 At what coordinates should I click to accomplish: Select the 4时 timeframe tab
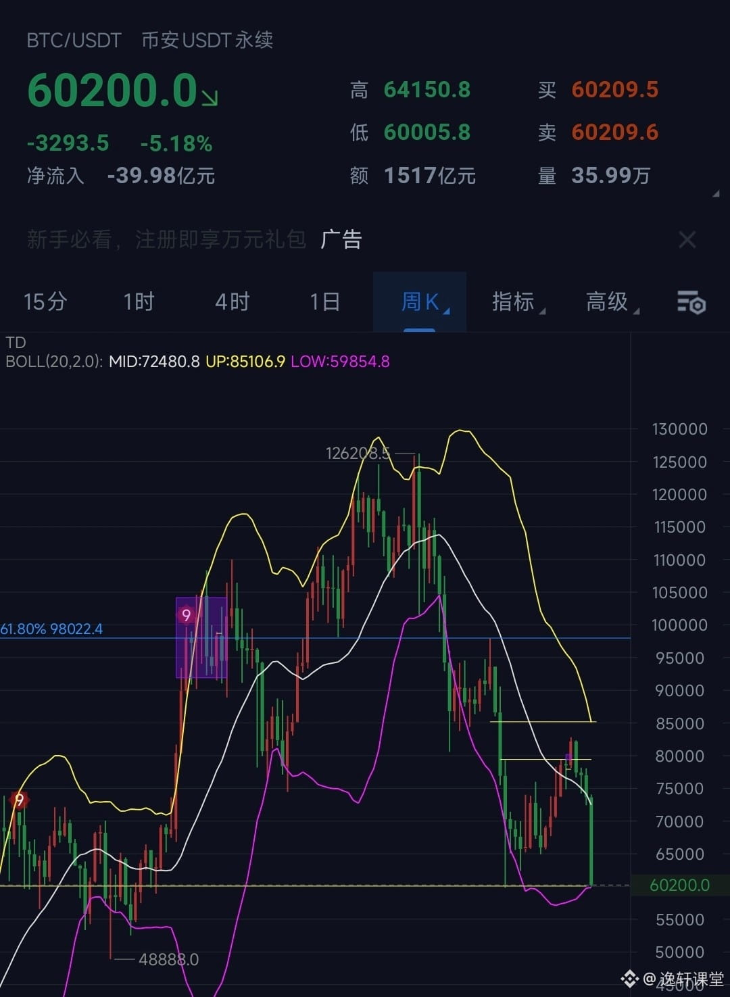[233, 301]
